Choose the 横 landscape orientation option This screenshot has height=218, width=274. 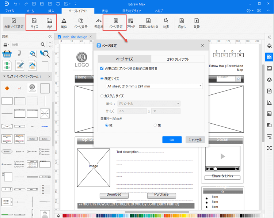click(x=155, y=125)
